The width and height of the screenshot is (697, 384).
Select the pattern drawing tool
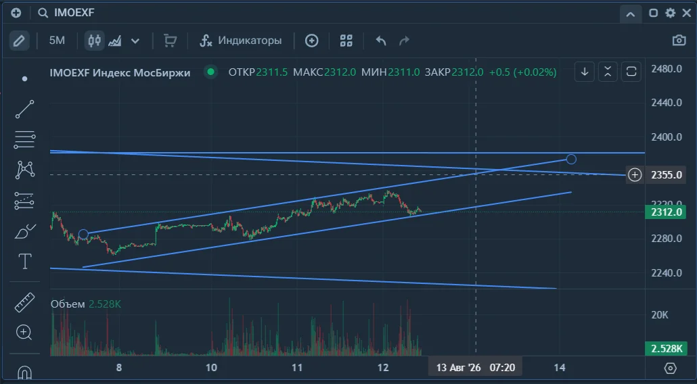[25, 170]
